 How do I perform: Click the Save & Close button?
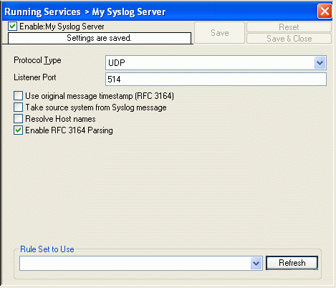pos(289,39)
